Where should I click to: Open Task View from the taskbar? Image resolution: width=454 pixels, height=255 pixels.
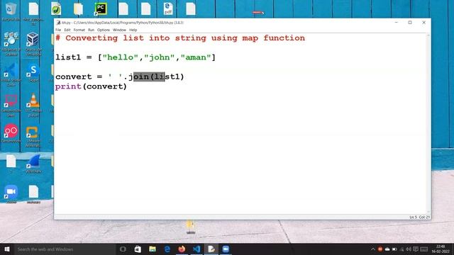click(x=123, y=249)
